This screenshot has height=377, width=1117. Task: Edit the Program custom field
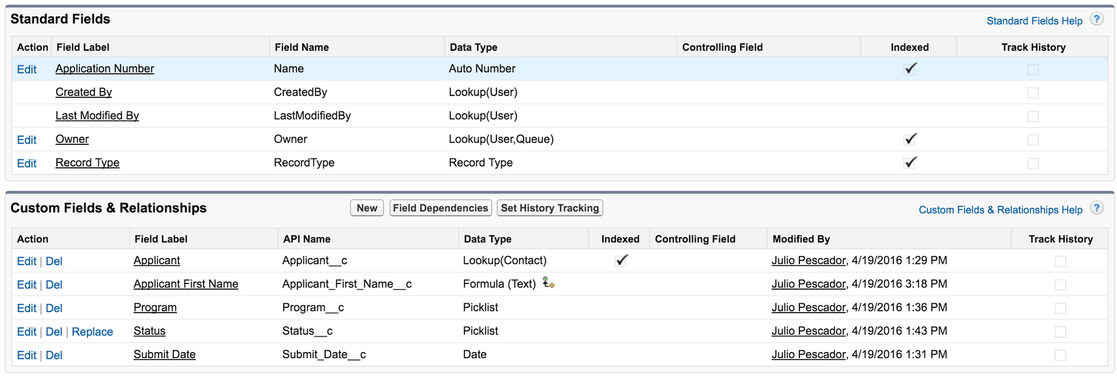[26, 308]
